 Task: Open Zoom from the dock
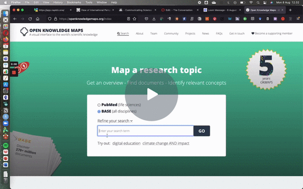coord(5,123)
